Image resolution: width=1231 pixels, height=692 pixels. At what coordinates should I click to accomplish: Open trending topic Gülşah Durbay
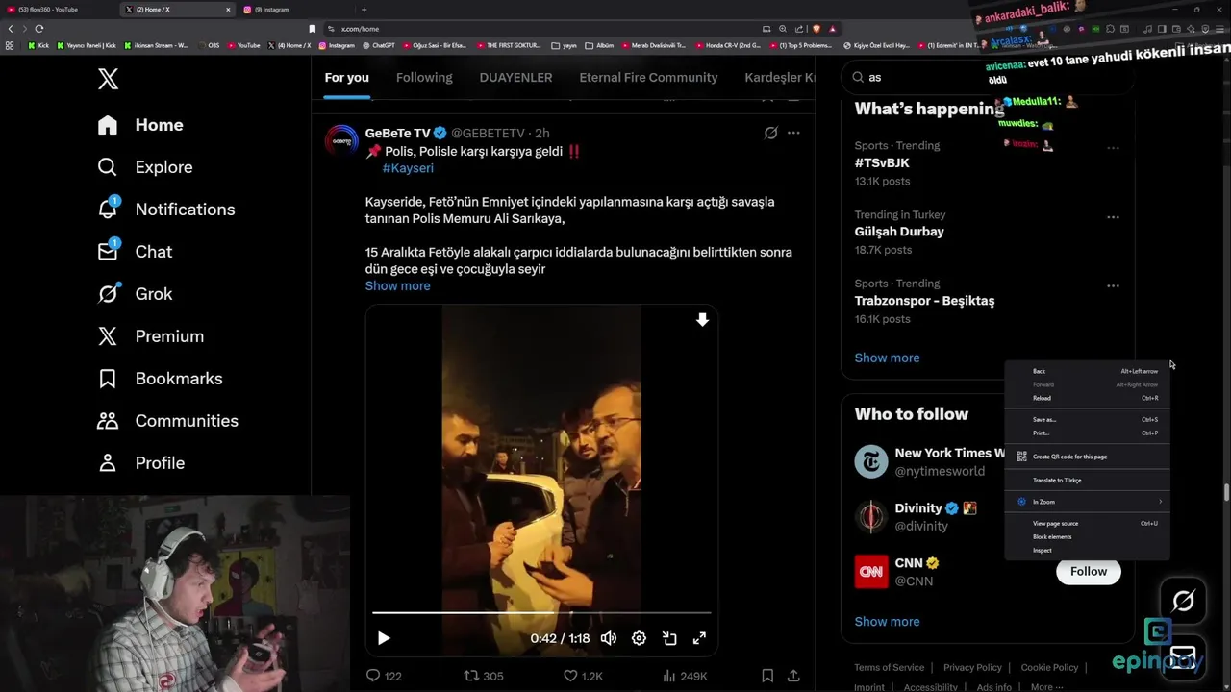tap(899, 232)
